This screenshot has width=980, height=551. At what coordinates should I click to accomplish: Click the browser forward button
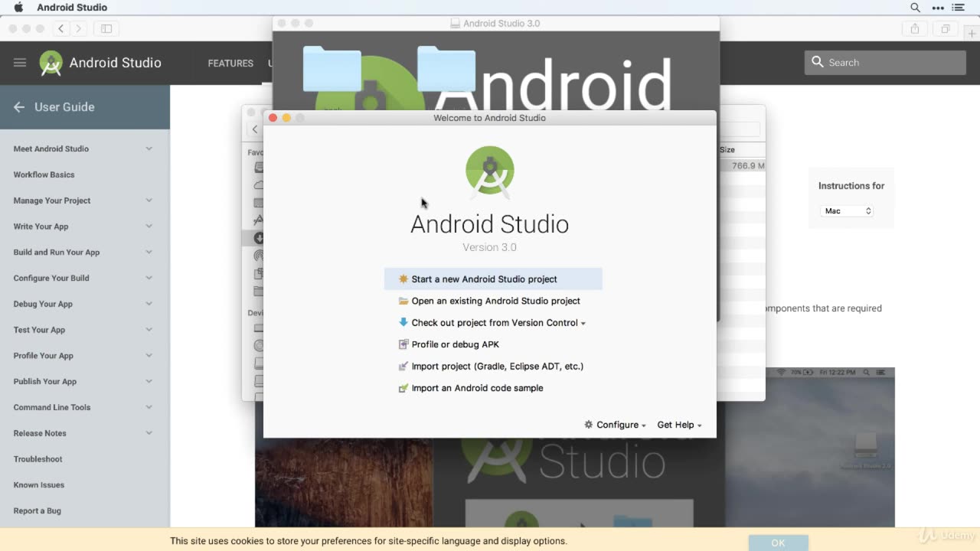78,28
